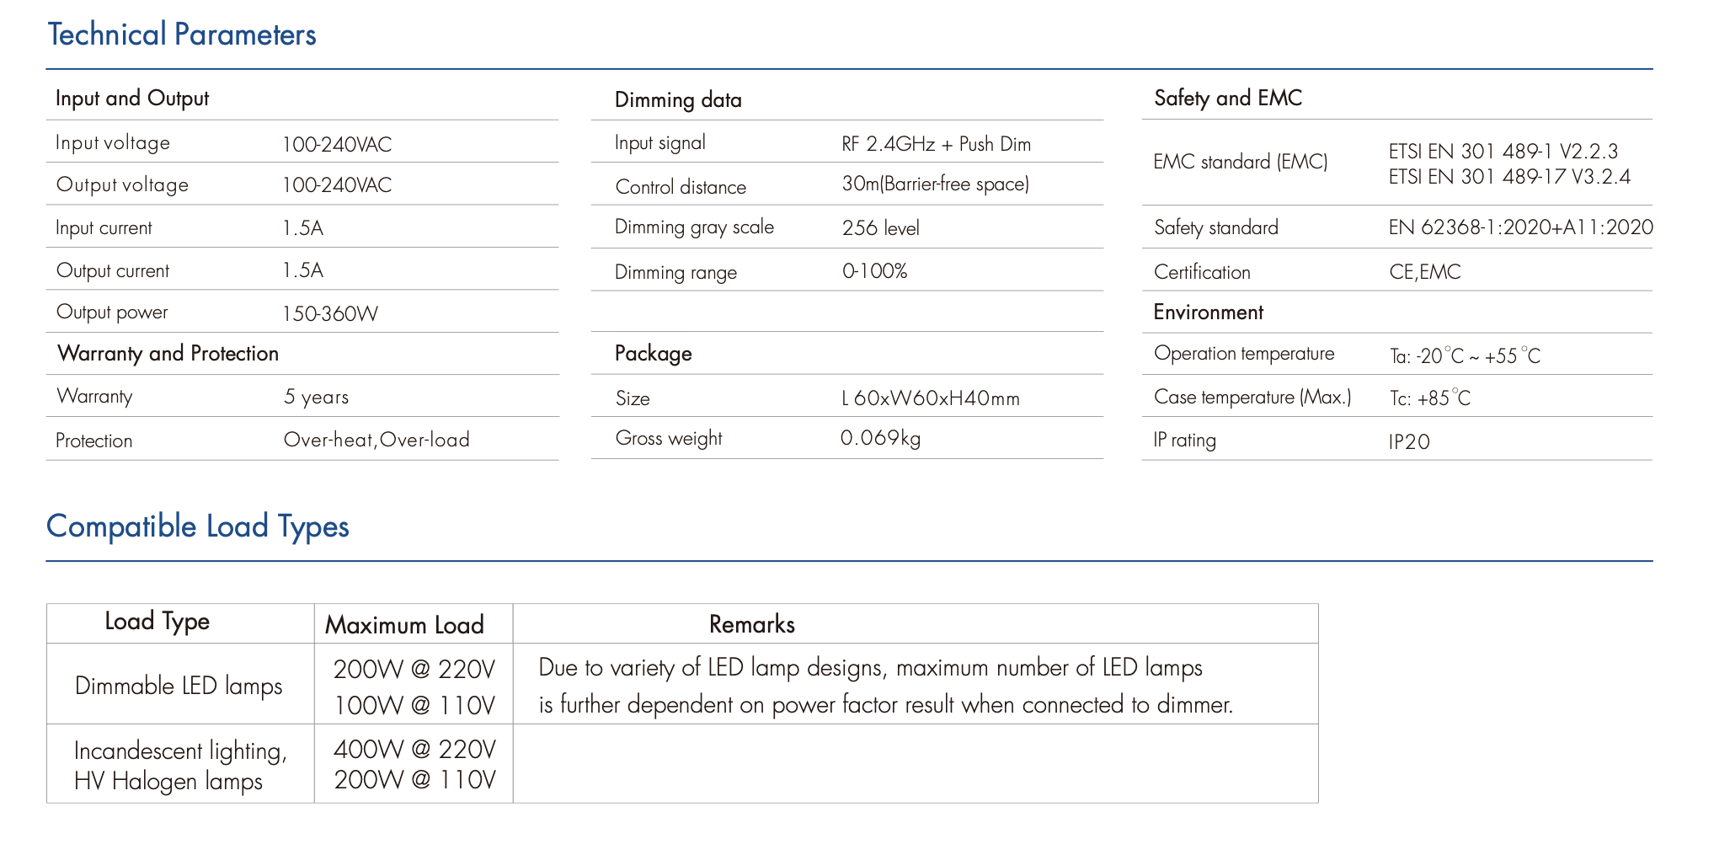Click the 30m(Barrier-free space) control distance value

(x=935, y=184)
